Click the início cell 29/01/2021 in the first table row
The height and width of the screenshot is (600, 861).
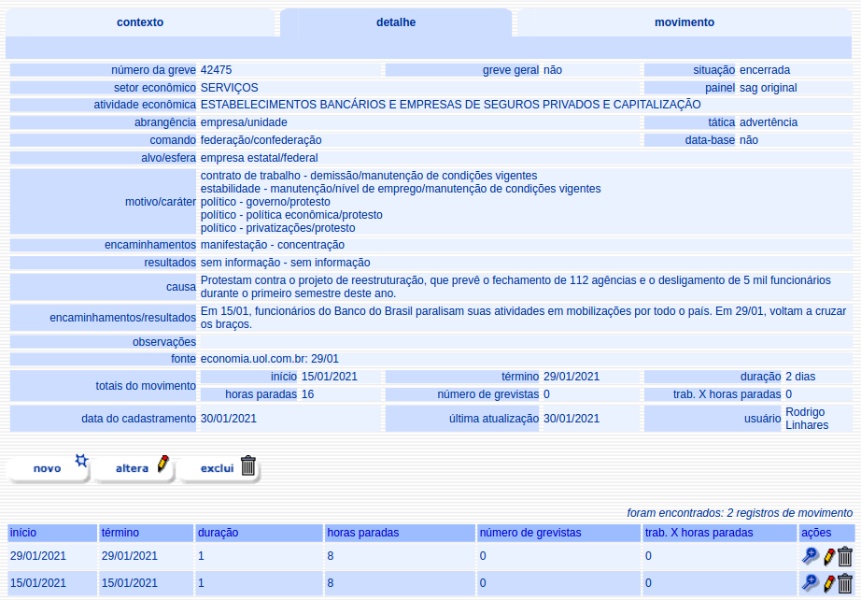[38, 556]
